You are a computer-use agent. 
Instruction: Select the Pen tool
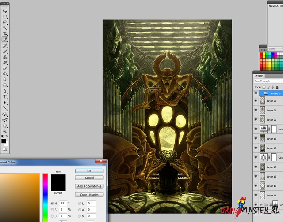(x=5, y=91)
